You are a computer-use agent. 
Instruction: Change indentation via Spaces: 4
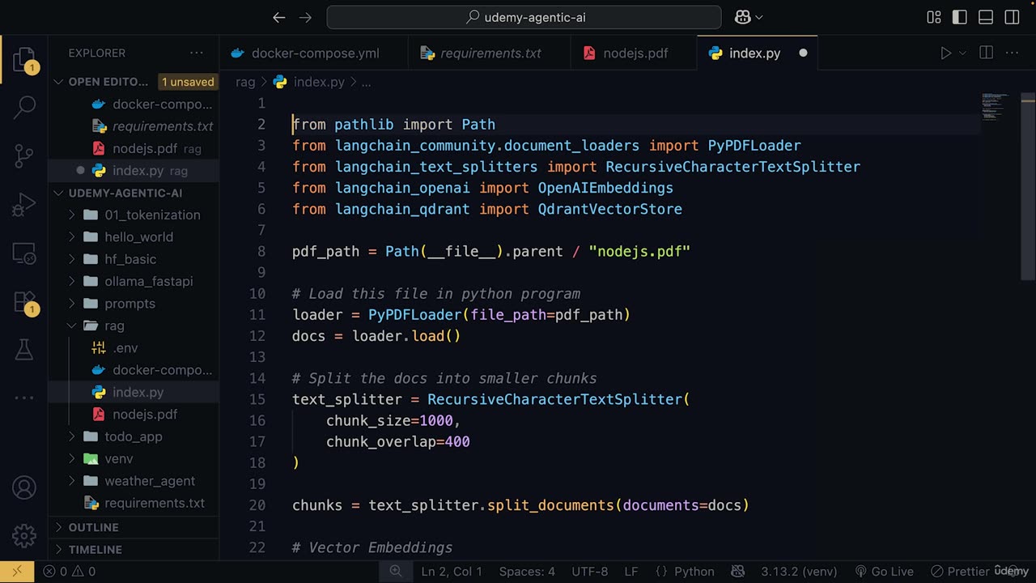click(527, 571)
